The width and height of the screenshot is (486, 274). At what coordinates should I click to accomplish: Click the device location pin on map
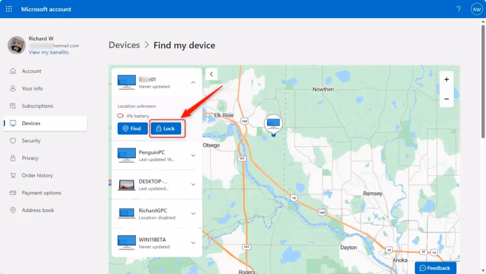(273, 125)
